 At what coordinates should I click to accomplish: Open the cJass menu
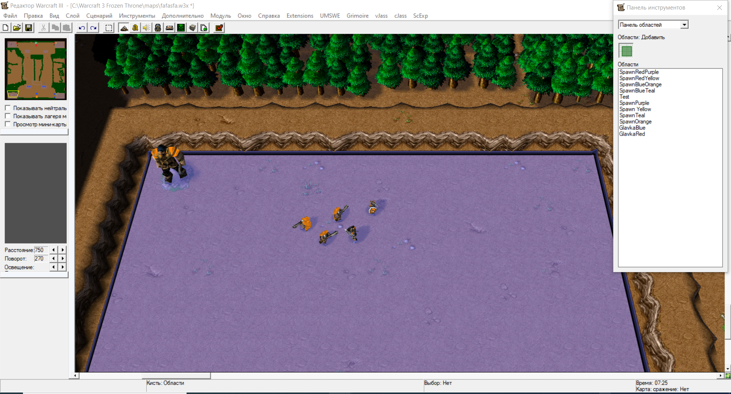tap(400, 16)
